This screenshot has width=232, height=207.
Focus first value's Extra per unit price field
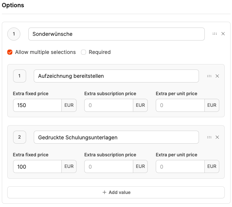180,105
